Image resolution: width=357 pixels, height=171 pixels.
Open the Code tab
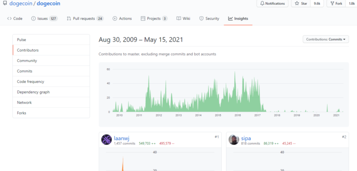click(x=15, y=18)
